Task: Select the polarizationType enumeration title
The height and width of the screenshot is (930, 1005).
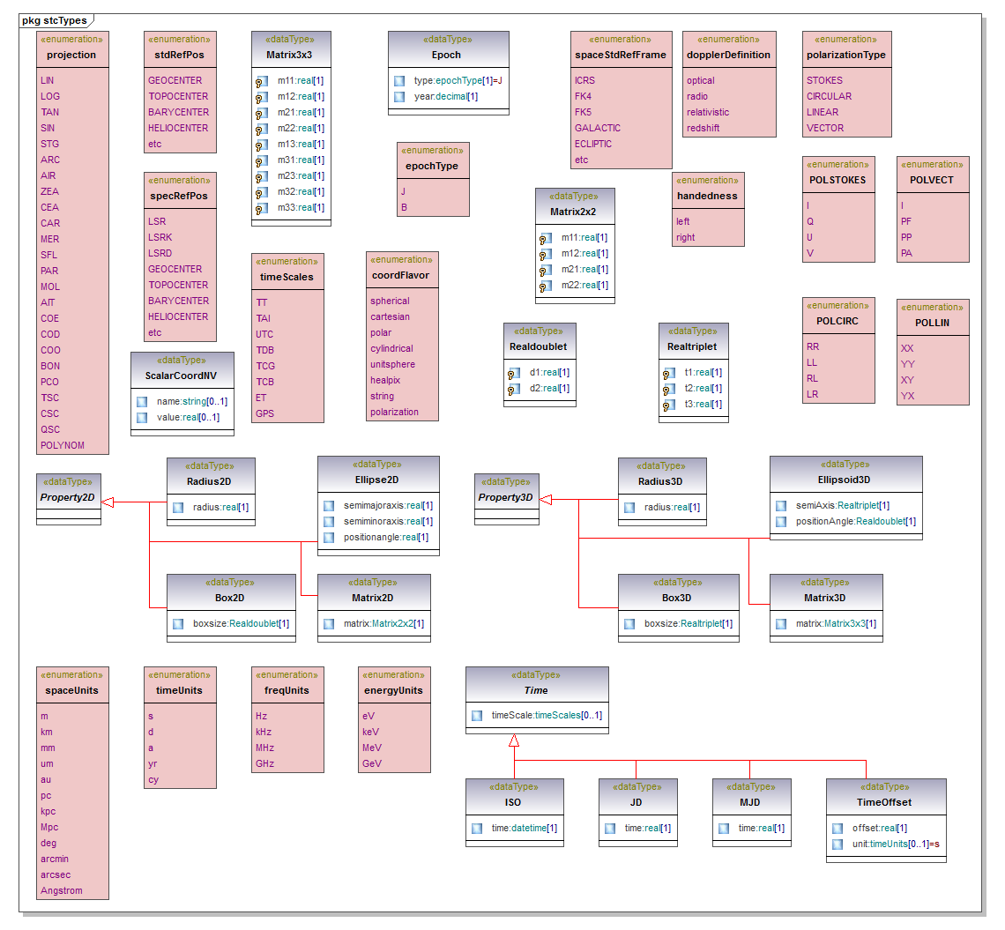Action: pos(846,55)
